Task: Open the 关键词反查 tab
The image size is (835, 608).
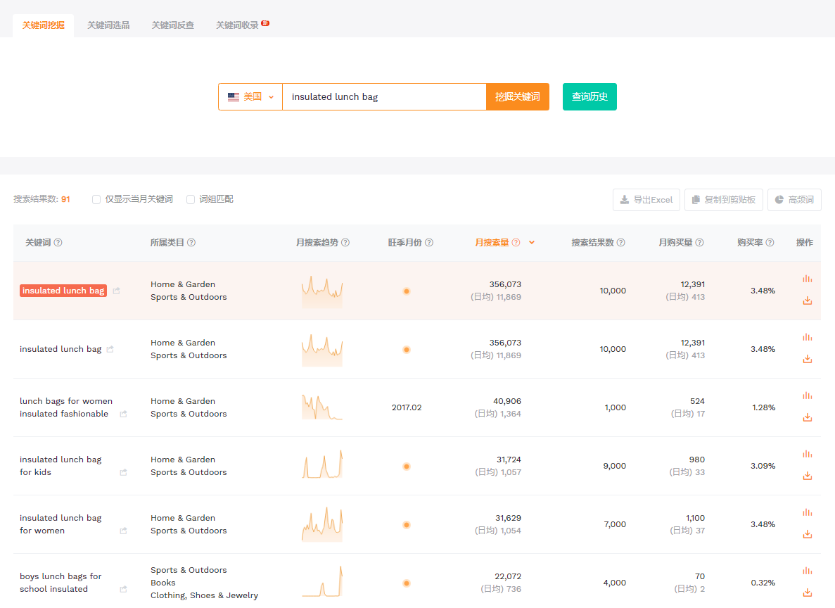Action: pyautogui.click(x=172, y=25)
